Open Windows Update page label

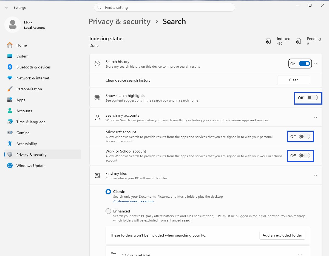point(31,166)
